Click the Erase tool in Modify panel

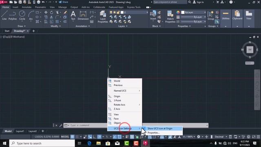(x=65, y=13)
